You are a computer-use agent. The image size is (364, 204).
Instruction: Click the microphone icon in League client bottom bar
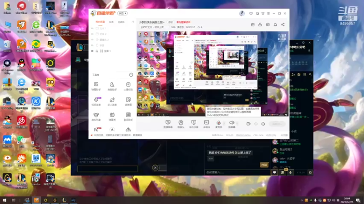pyautogui.click(x=290, y=173)
